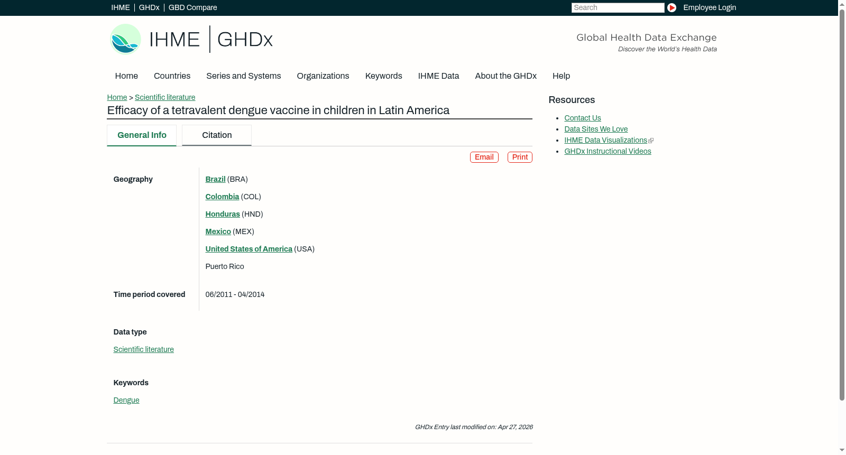846x455 pixels.
Task: Click the Print button
Action: click(520, 157)
